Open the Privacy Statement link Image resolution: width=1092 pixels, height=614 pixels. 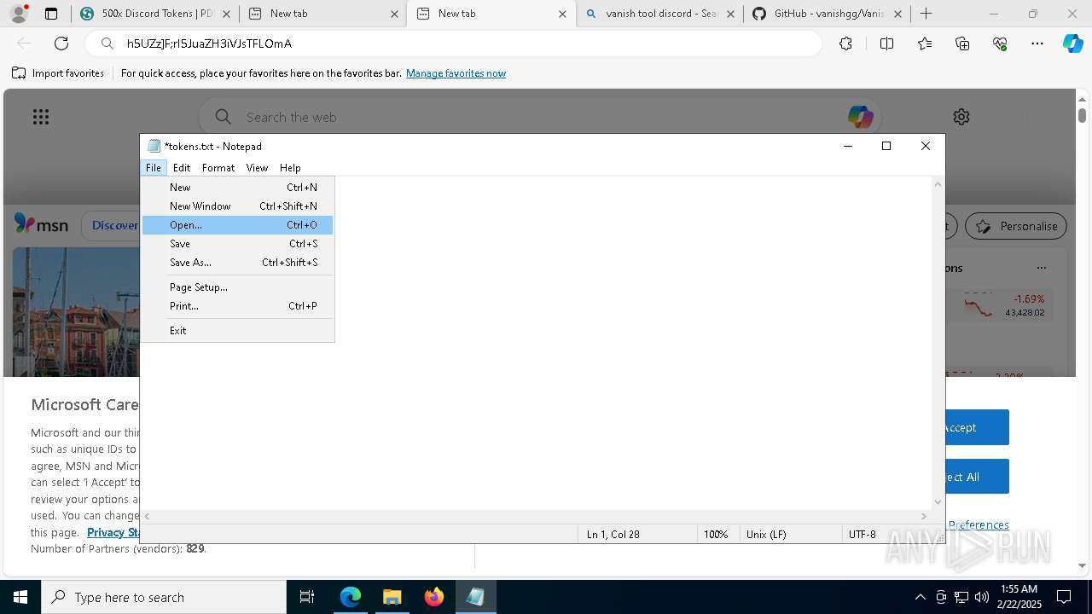click(113, 532)
